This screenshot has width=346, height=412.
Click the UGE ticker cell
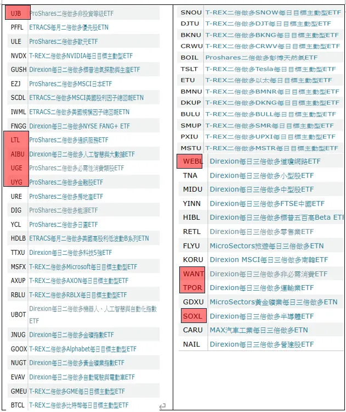(16, 168)
